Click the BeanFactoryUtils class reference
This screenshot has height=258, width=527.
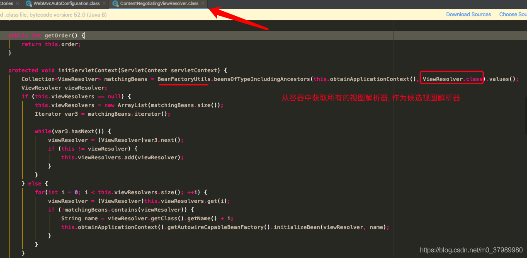point(184,79)
